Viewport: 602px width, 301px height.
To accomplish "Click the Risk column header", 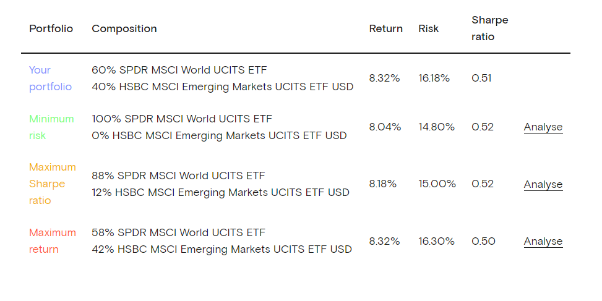I will (x=428, y=29).
